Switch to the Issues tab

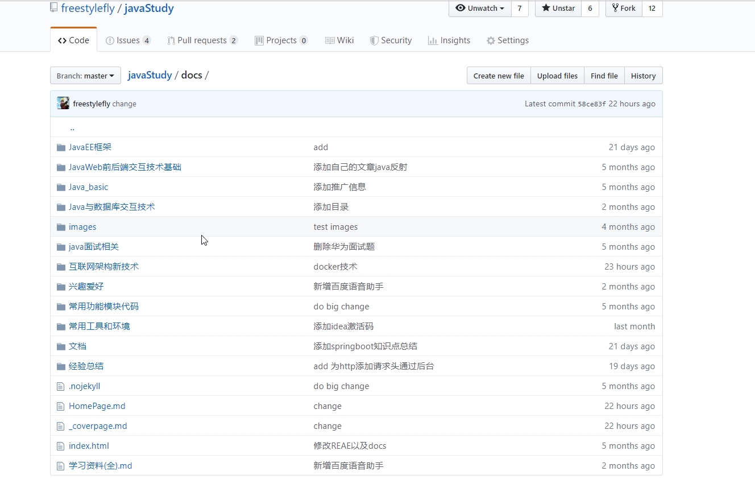pos(128,40)
